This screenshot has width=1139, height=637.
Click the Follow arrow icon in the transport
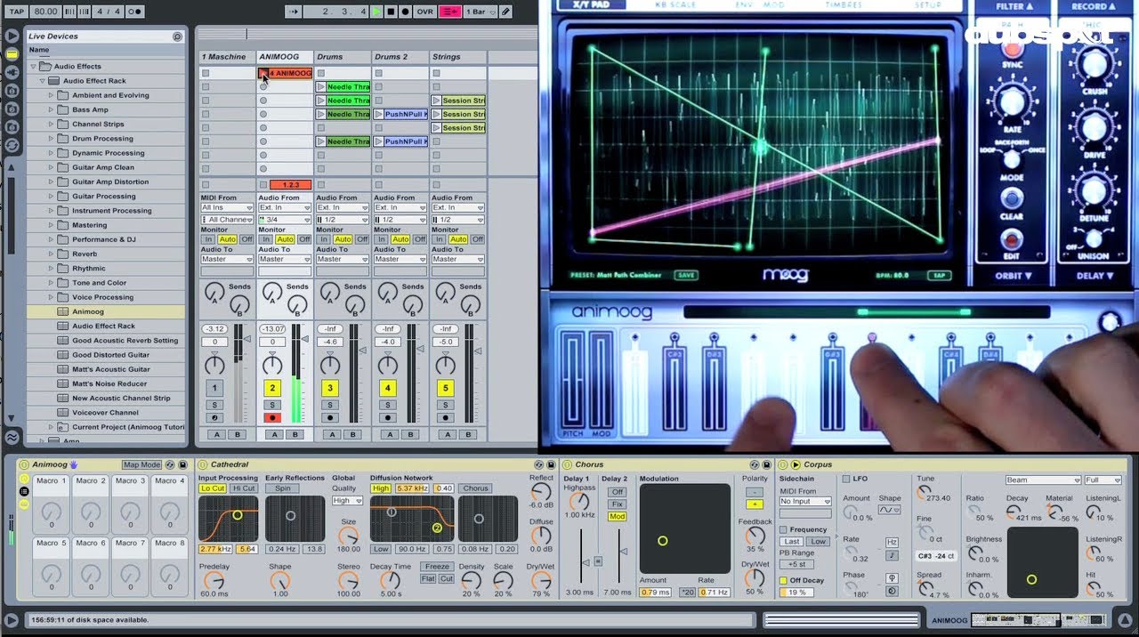tap(293, 12)
